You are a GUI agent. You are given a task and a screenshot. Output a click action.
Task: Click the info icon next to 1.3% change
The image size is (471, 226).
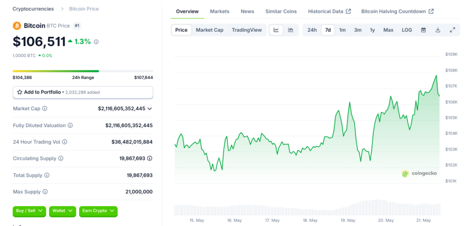pos(96,42)
